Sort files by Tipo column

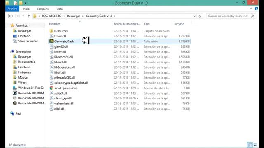click(146, 24)
